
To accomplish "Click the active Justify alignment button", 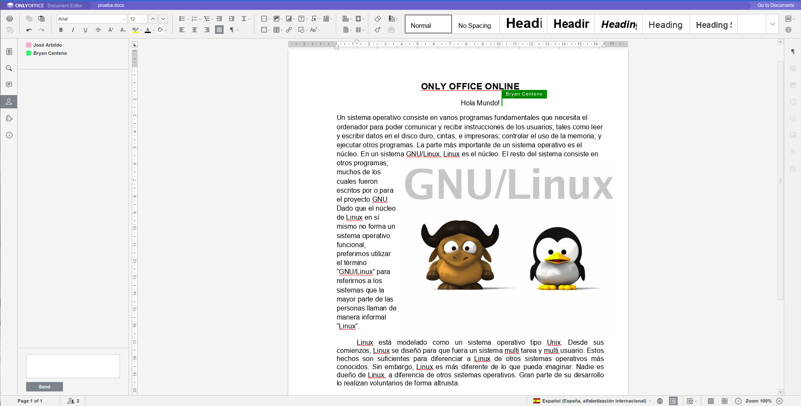I will pos(219,30).
